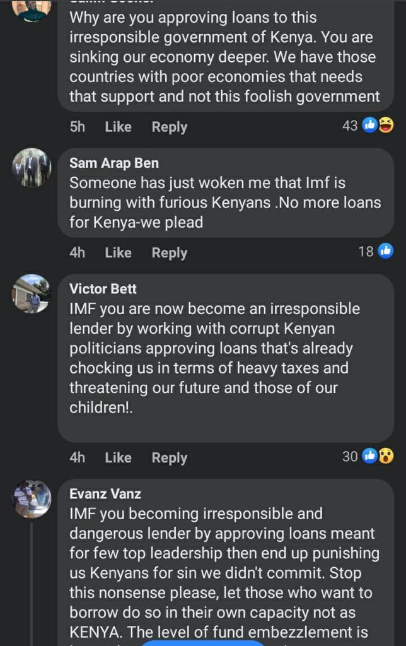Tap the timestamp on Sam Arap Ben's comment

tap(77, 252)
